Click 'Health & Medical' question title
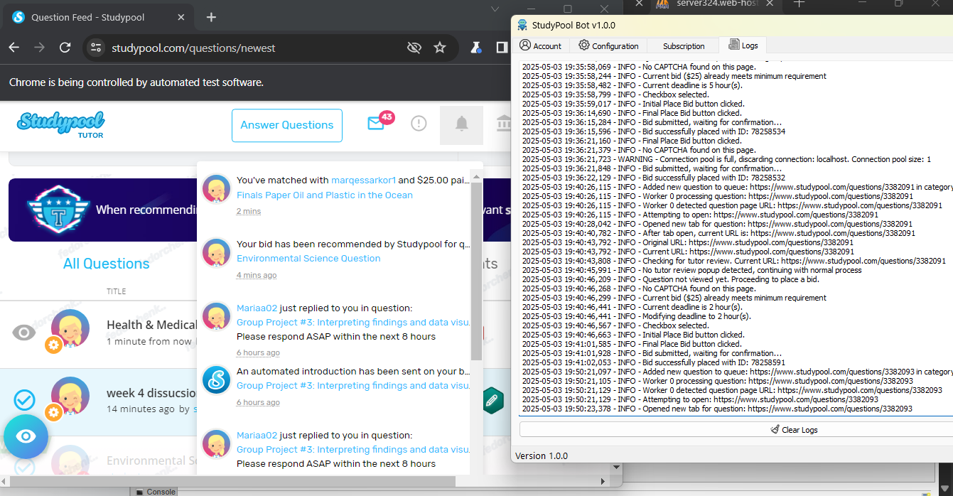 (x=151, y=325)
